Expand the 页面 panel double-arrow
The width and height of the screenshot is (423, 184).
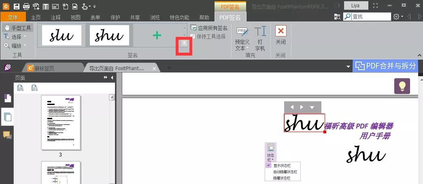click(x=106, y=78)
